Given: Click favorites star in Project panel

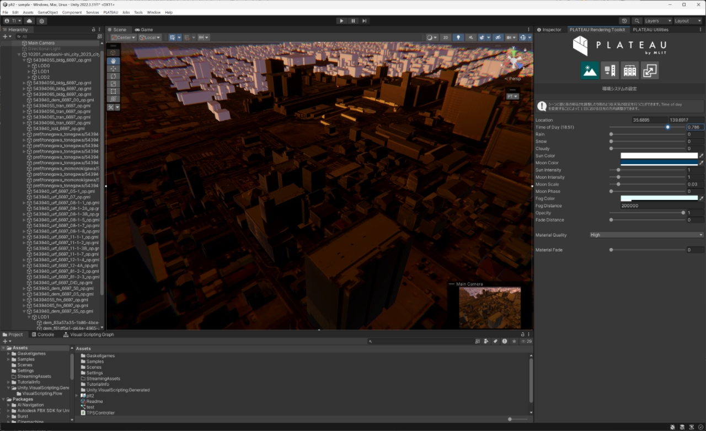Looking at the screenshot, I should pos(514,341).
